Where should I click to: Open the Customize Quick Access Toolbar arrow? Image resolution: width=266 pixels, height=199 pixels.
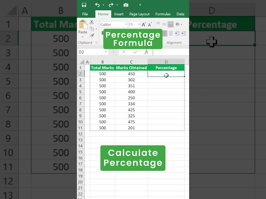(140, 5)
